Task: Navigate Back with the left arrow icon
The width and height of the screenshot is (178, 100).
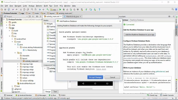Action: pyautogui.click(x=40, y=9)
